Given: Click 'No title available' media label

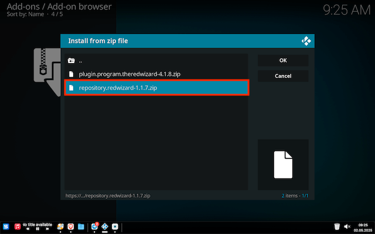Looking at the screenshot, I should (37, 225).
